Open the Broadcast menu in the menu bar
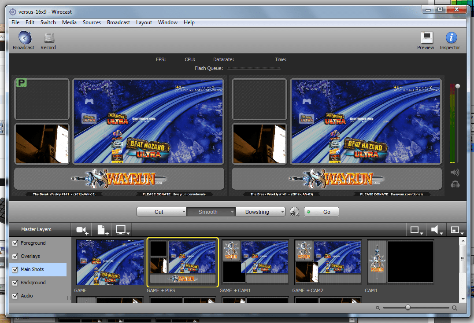The width and height of the screenshot is (474, 323). pos(118,22)
